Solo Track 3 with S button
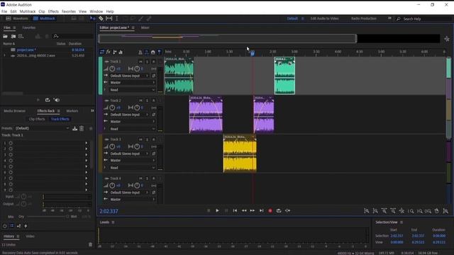 pyautogui.click(x=147, y=140)
